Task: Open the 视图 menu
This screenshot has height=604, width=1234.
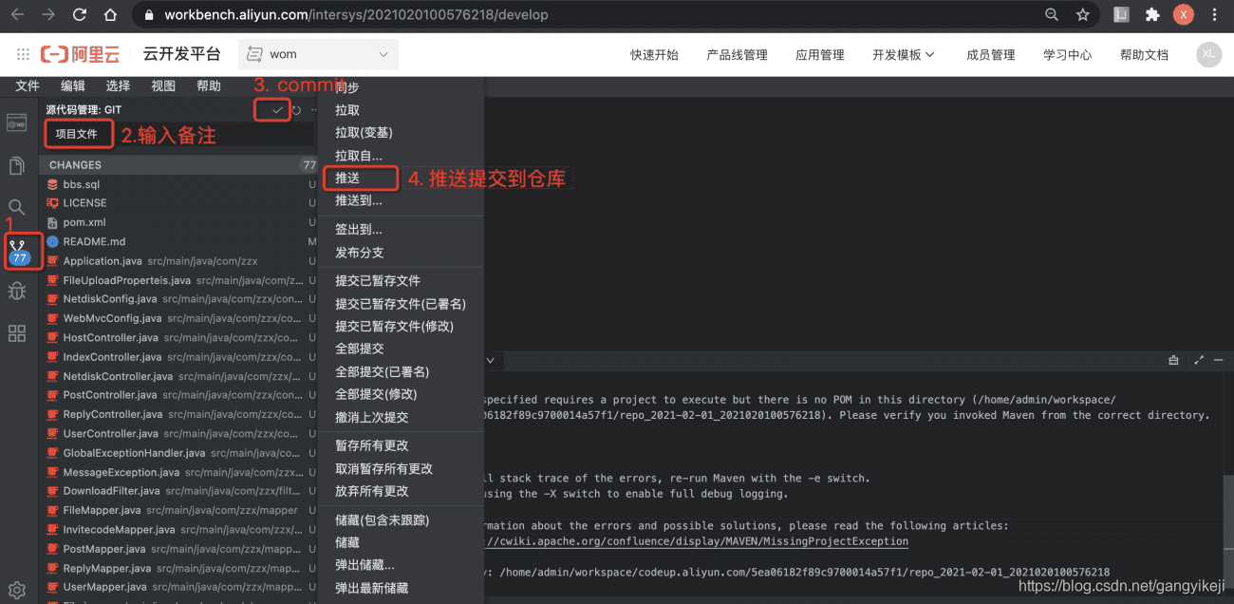Action: point(162,85)
